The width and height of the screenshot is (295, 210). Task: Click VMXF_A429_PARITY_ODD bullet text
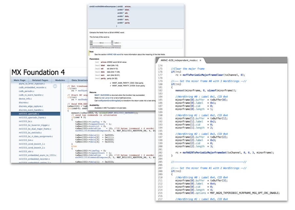128,83
